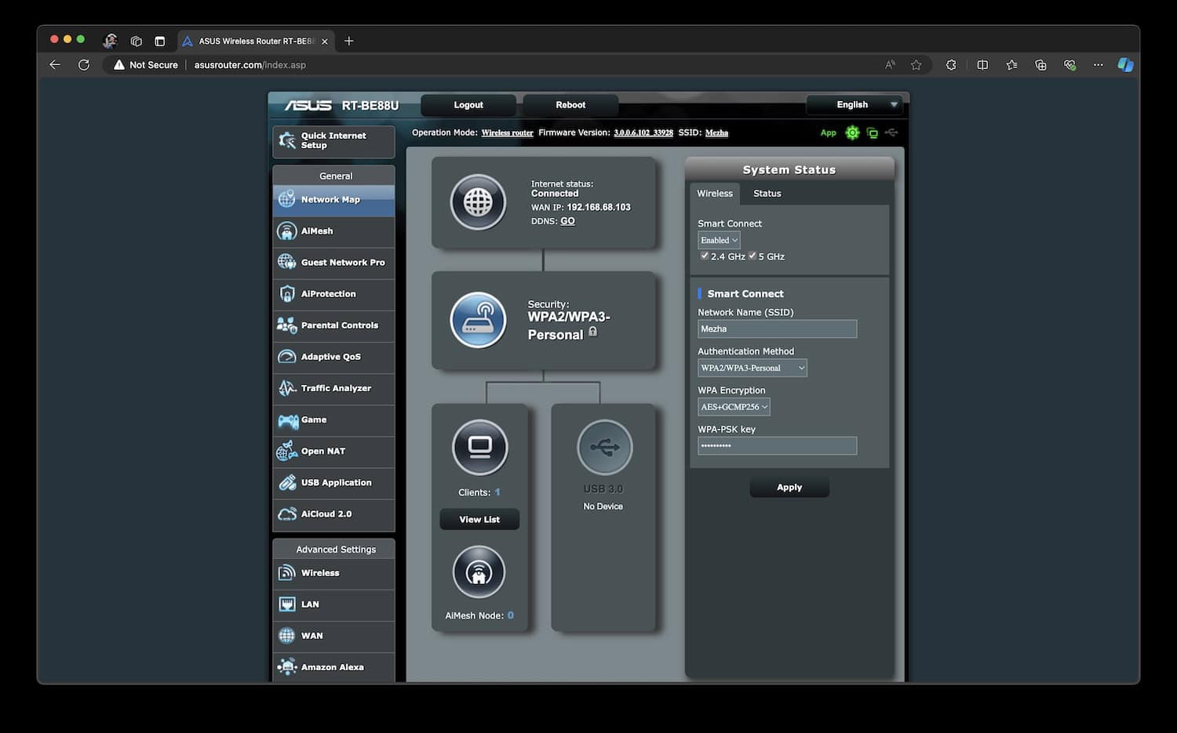
Task: Click the Reboot button
Action: [x=570, y=105]
